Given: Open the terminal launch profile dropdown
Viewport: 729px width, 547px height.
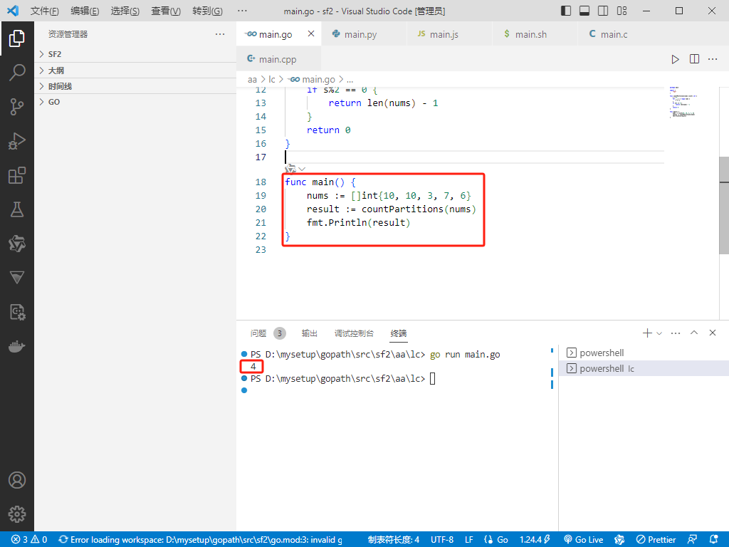Looking at the screenshot, I should 659,333.
